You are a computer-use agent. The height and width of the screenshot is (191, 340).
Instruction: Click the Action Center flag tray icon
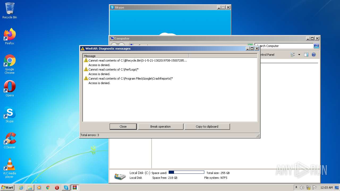pos(315,188)
